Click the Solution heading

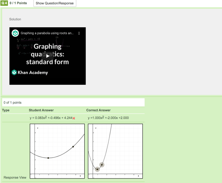click(15, 19)
